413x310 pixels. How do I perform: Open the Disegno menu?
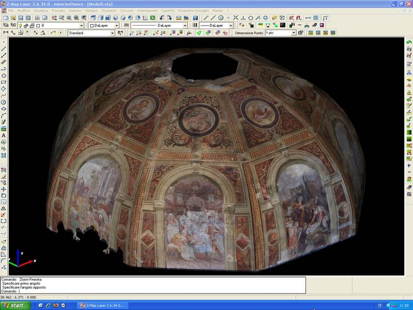[x=91, y=10]
